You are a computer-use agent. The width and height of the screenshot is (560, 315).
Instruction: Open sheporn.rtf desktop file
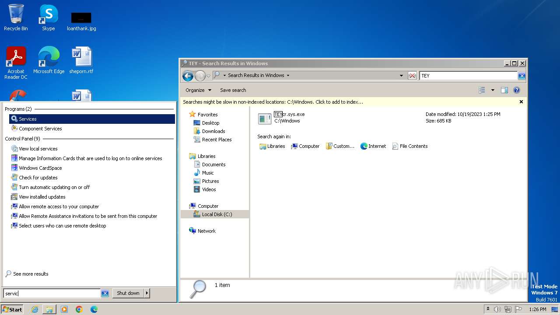click(x=81, y=60)
